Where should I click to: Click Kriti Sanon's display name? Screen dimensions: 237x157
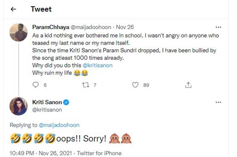tap(47, 102)
